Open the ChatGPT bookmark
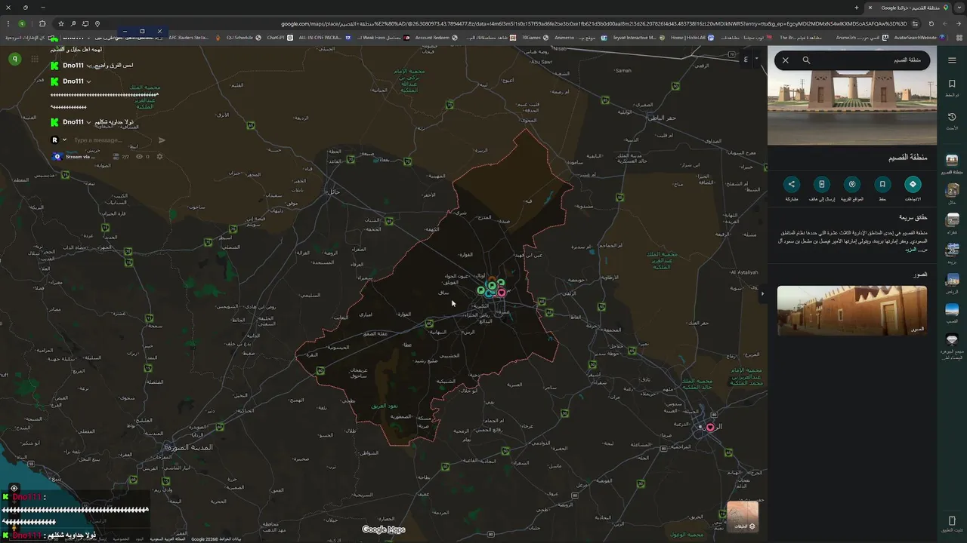967x543 pixels. click(x=280, y=37)
